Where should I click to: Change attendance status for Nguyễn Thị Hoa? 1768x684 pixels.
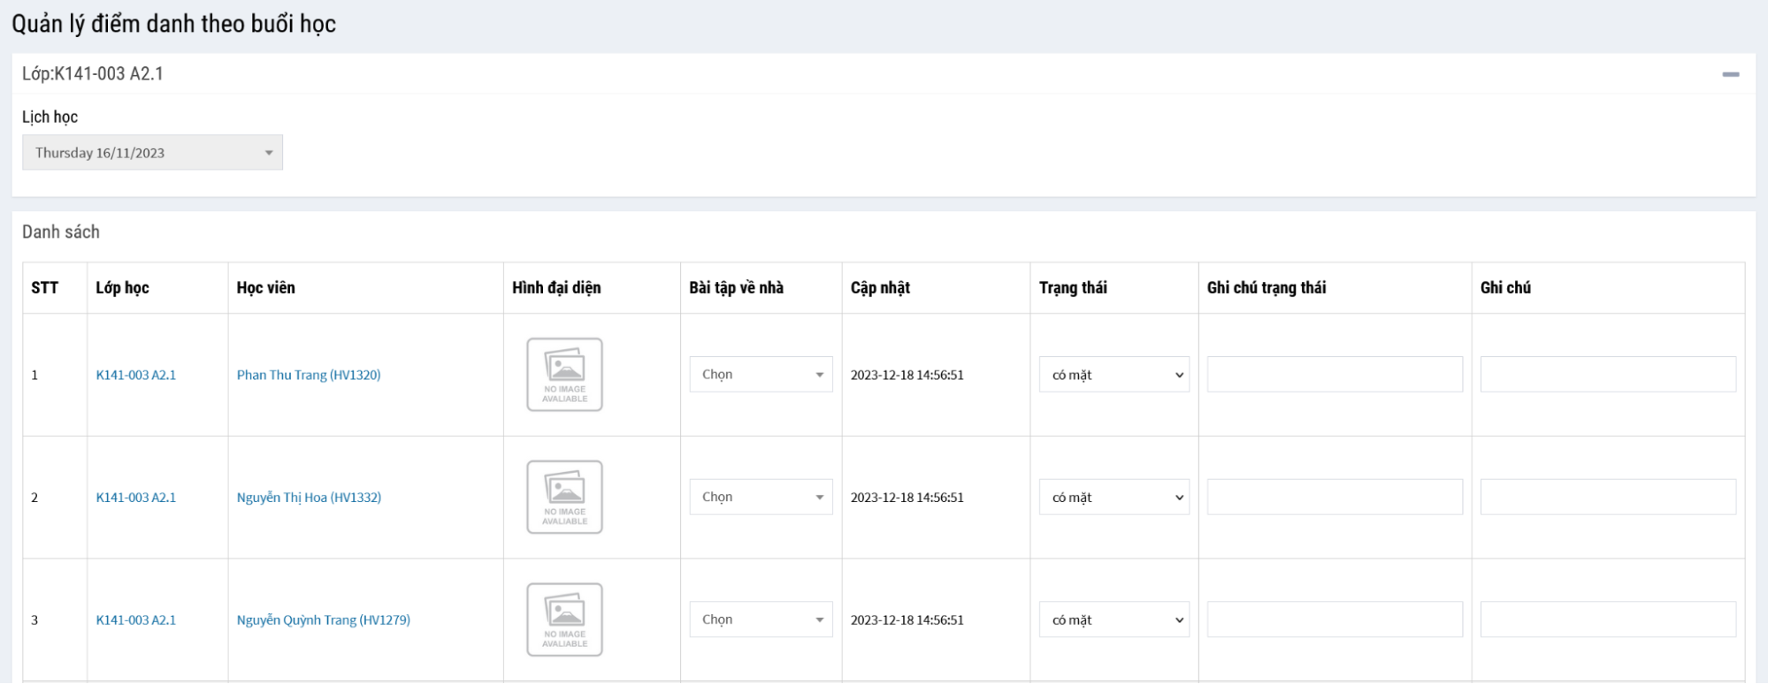(1114, 498)
